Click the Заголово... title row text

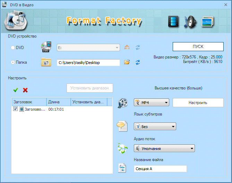click(35, 109)
